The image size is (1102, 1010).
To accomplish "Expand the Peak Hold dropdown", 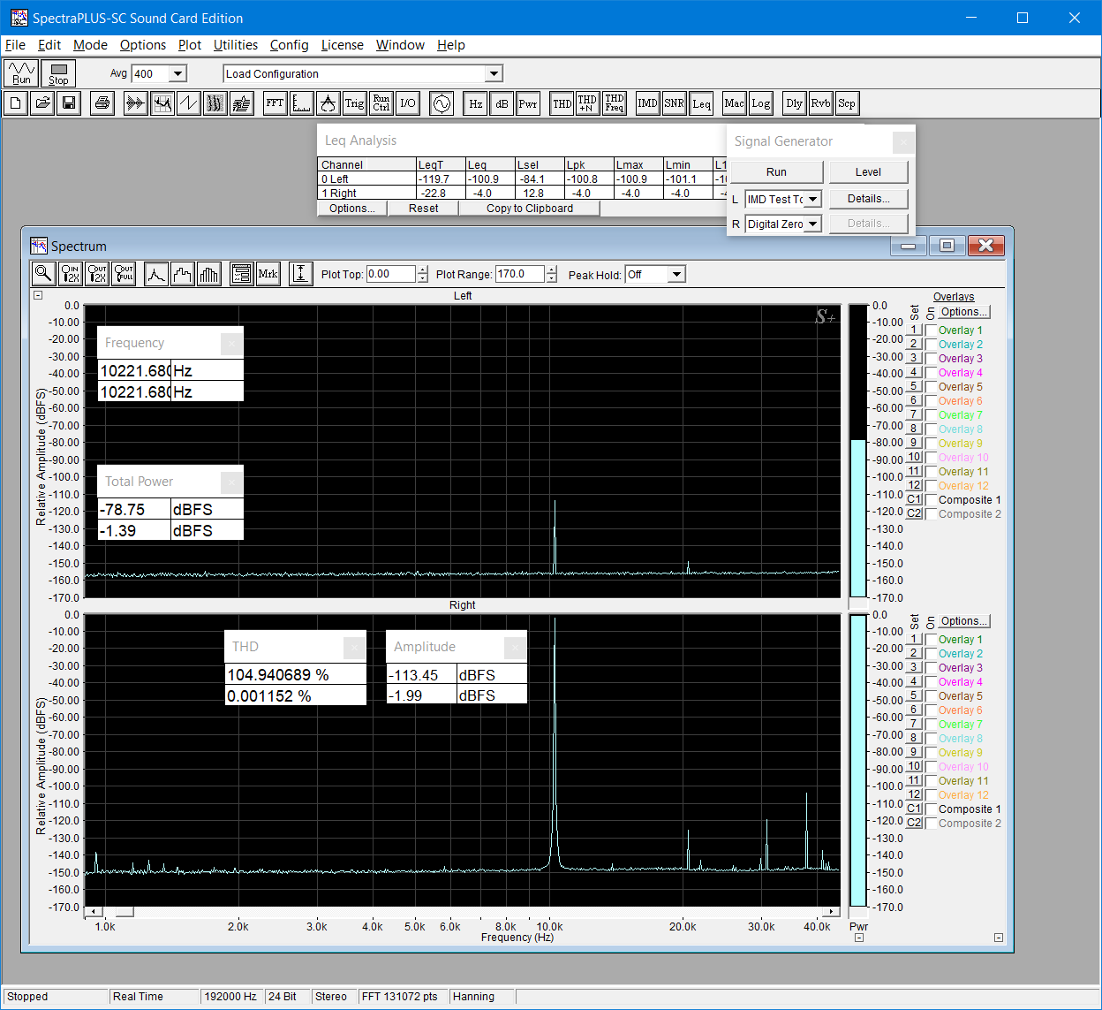I will coord(676,275).
